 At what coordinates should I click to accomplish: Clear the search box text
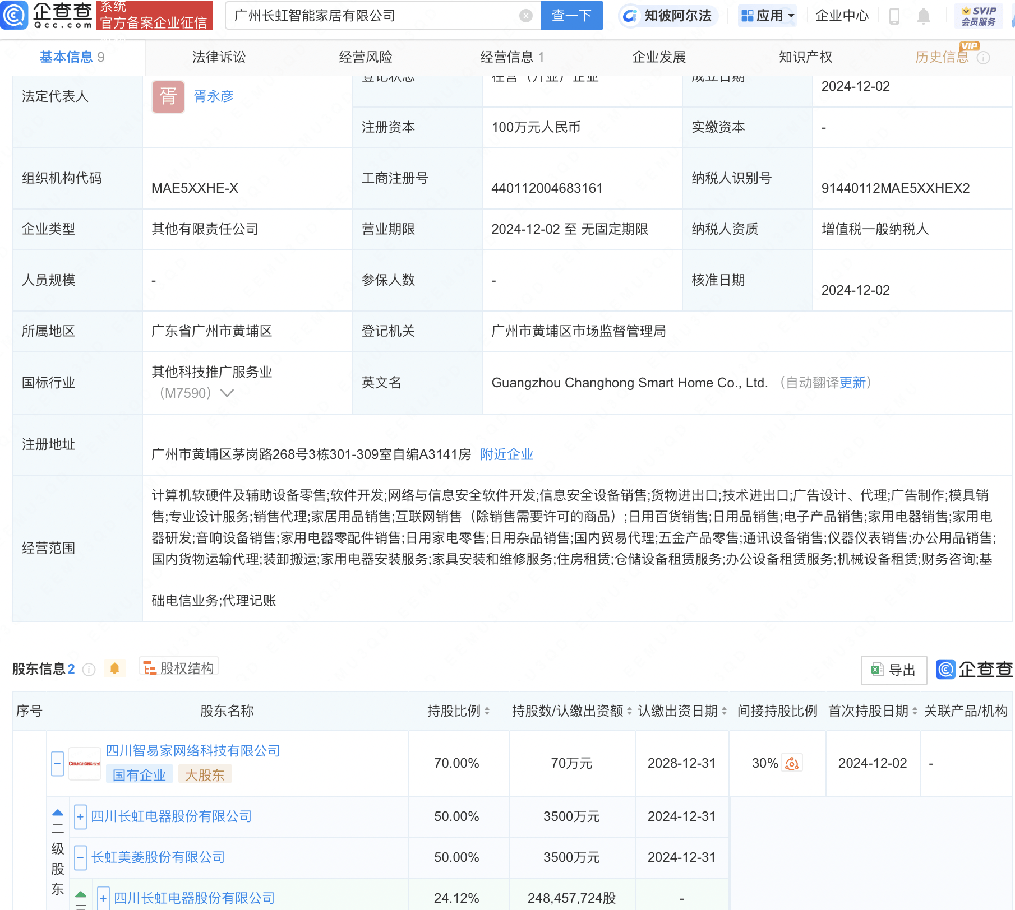point(525,16)
